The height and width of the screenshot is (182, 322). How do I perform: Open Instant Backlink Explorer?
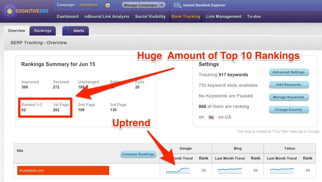click(204, 5)
